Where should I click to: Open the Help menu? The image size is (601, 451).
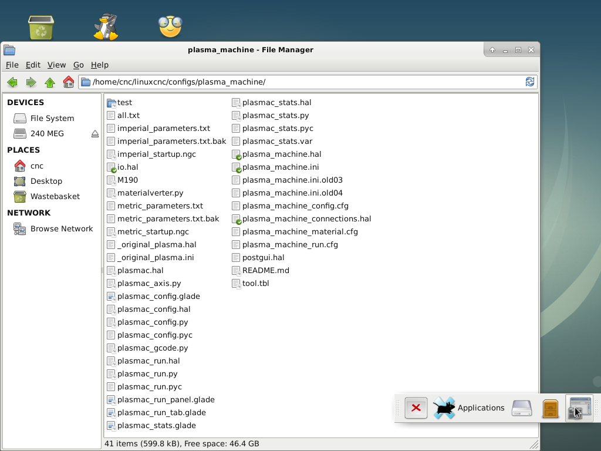coord(100,65)
